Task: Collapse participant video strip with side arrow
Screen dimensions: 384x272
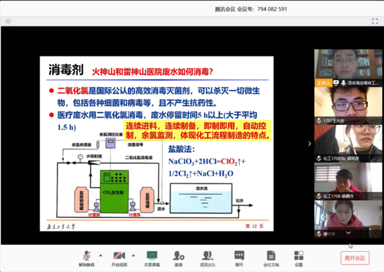Action: (x=309, y=144)
